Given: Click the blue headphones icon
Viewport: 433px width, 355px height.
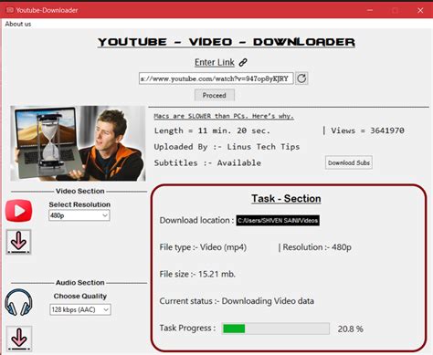Looking at the screenshot, I should pos(18,302).
